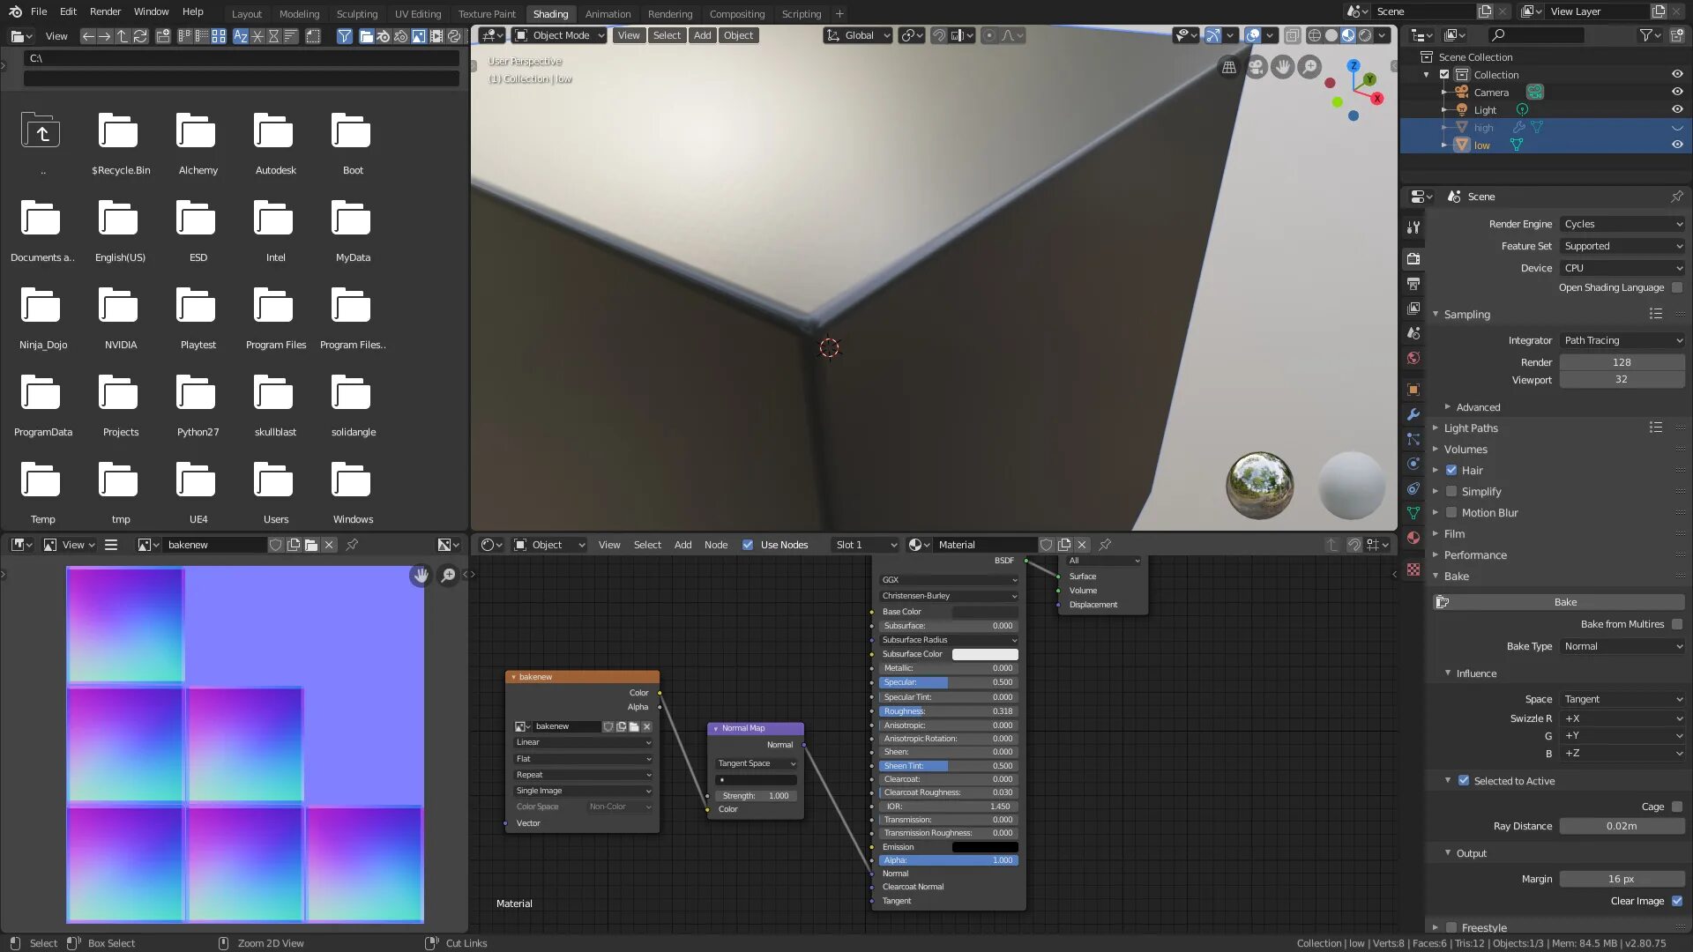Open the Modifier properties wrench tab
This screenshot has width=1693, height=952.
click(x=1413, y=414)
